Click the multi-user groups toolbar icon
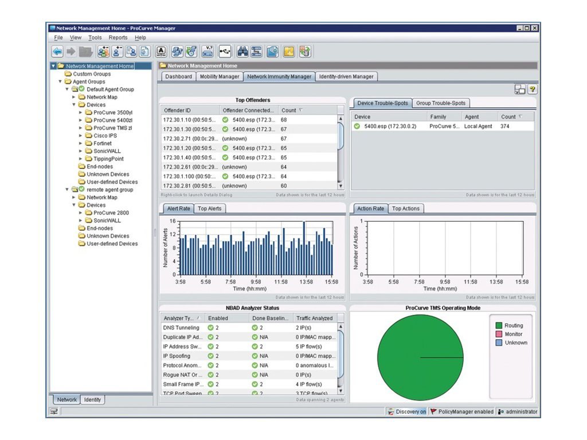This screenshot has width=587, height=440. point(103,52)
